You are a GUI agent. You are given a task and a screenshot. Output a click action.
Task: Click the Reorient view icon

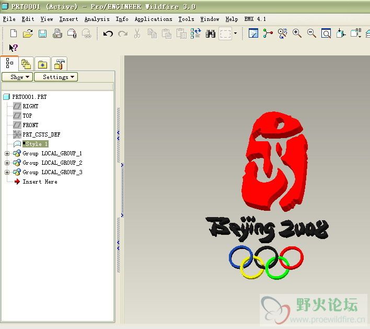click(341, 33)
